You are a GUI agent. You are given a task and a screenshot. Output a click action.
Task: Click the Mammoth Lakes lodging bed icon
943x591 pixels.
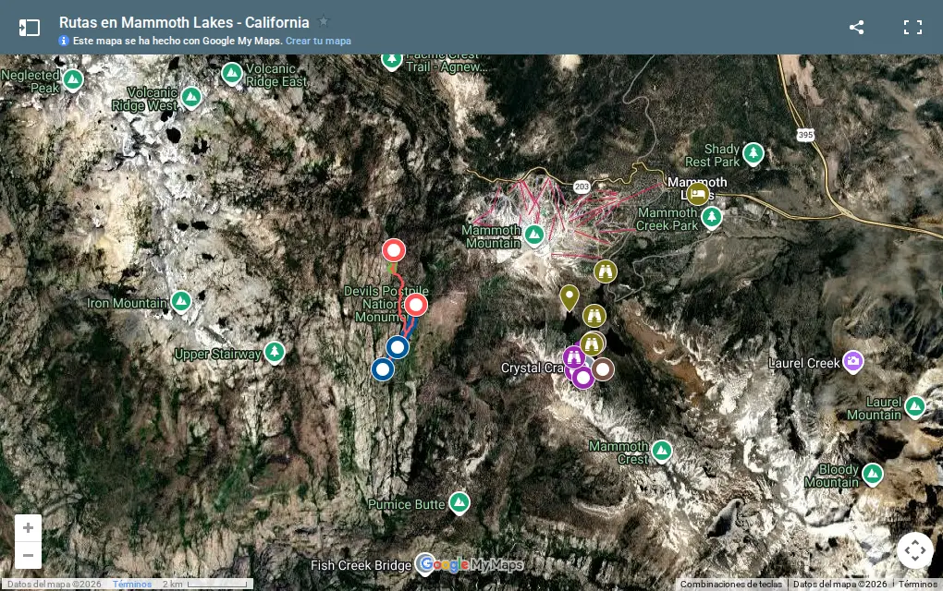[698, 194]
